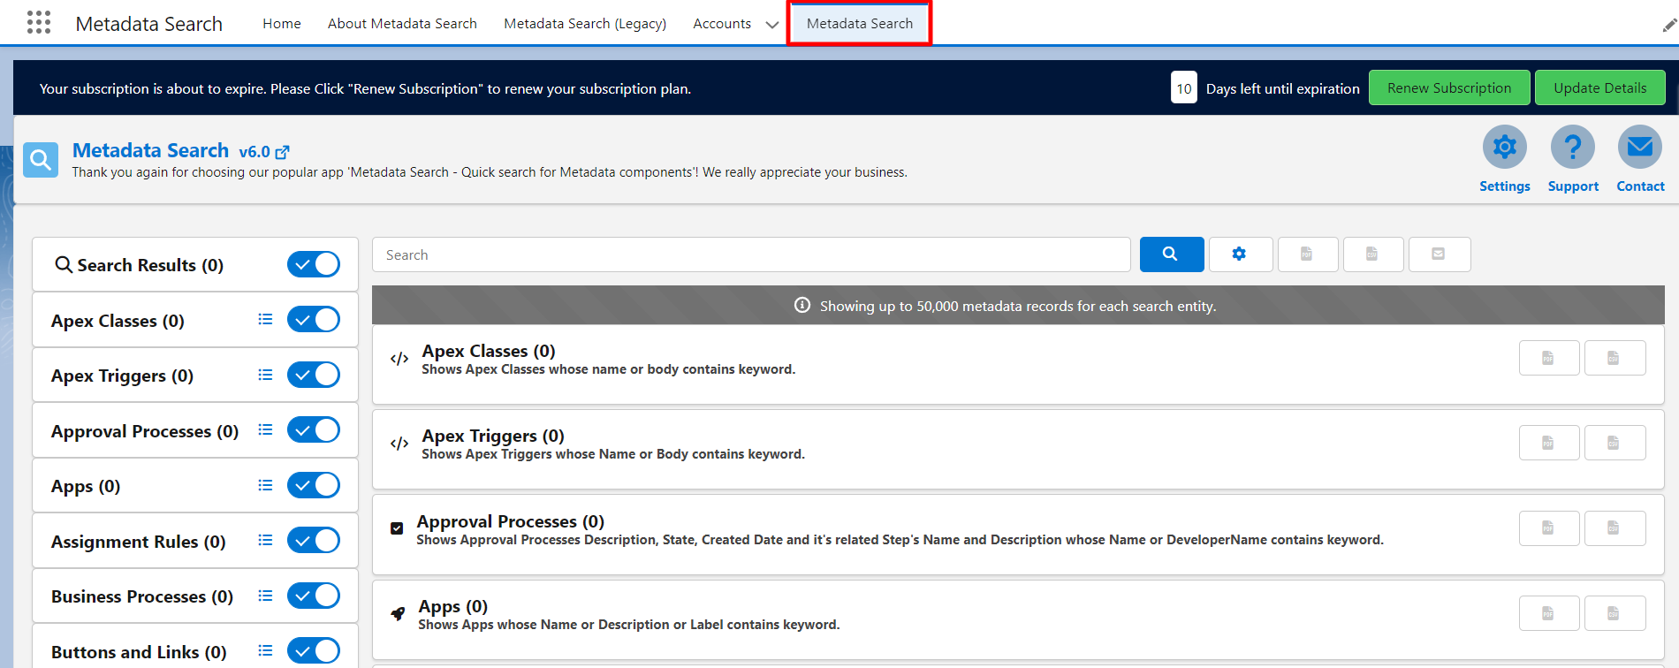Export Apex Classes results as CSV
1679x668 pixels.
1615,358
